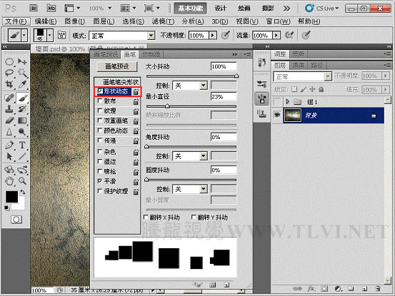Viewport: 395px width, 296px height.
Task: Click the 画笔预设 button
Action: pos(117,66)
